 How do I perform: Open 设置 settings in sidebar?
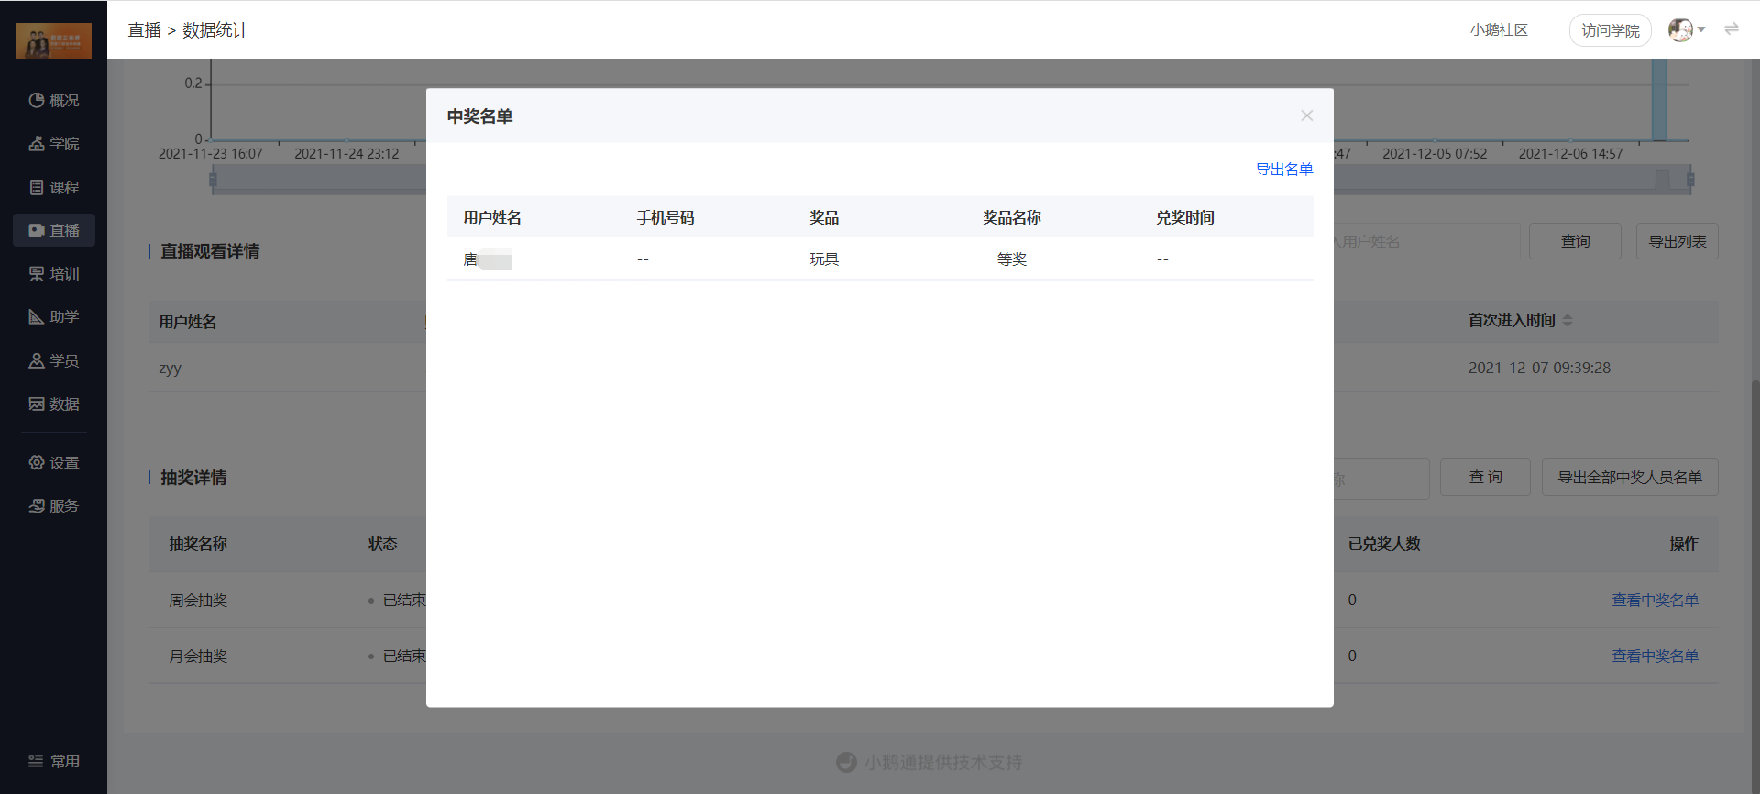pyautogui.click(x=54, y=462)
